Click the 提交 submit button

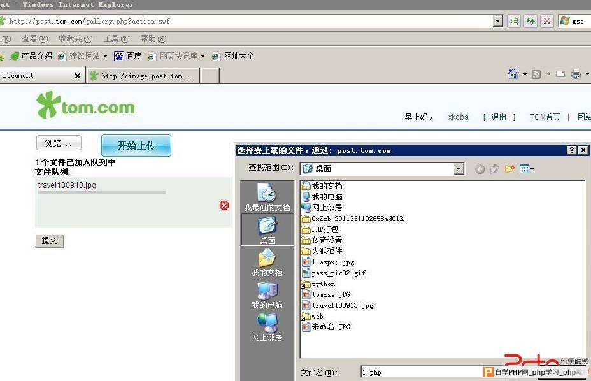tap(50, 241)
